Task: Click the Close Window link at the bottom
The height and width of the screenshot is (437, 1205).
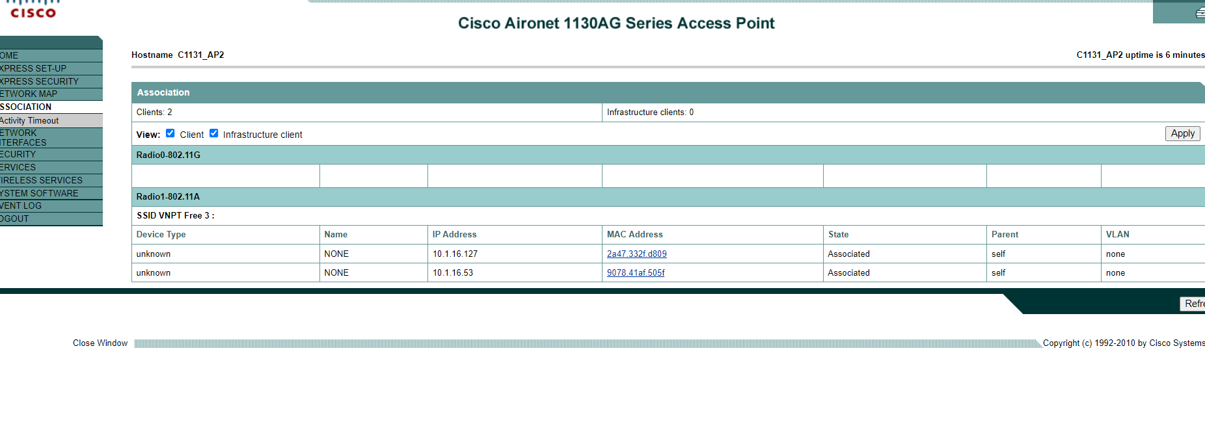Action: pos(100,343)
